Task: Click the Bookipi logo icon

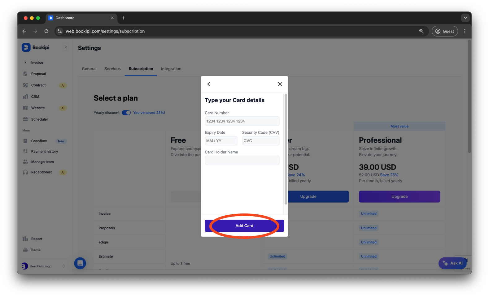Action: click(26, 47)
